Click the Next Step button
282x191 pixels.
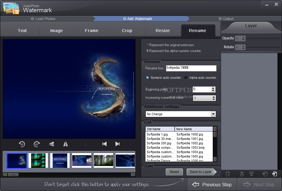(x=259, y=185)
